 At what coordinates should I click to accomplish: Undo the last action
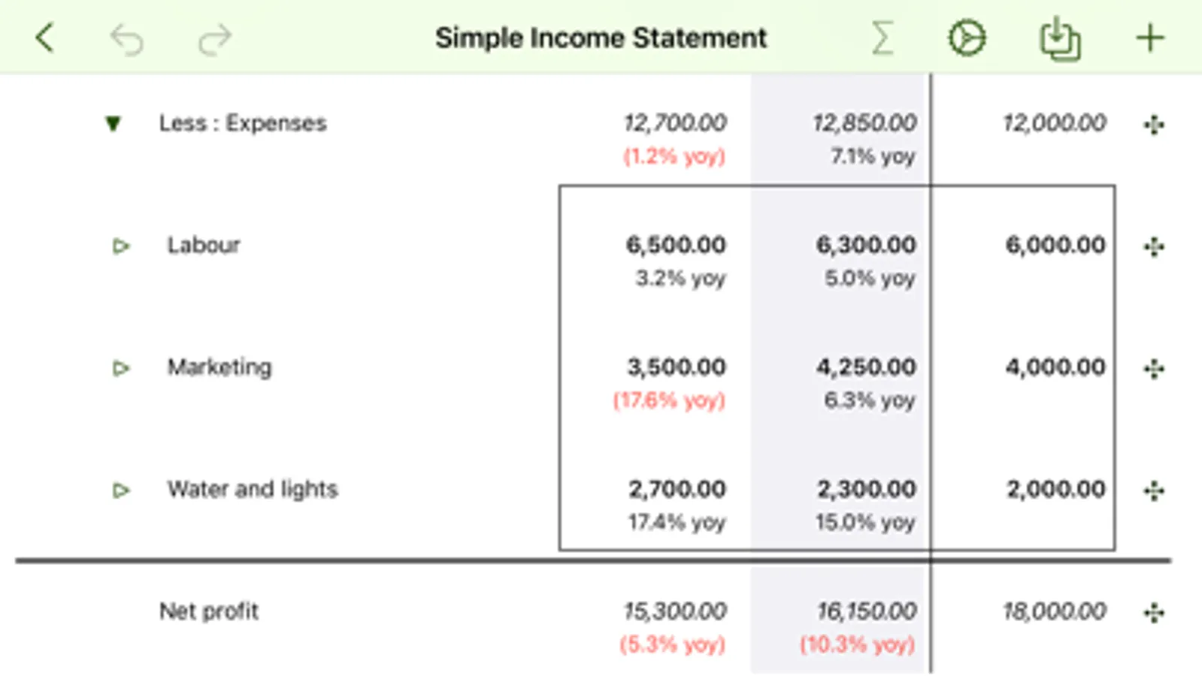click(127, 39)
